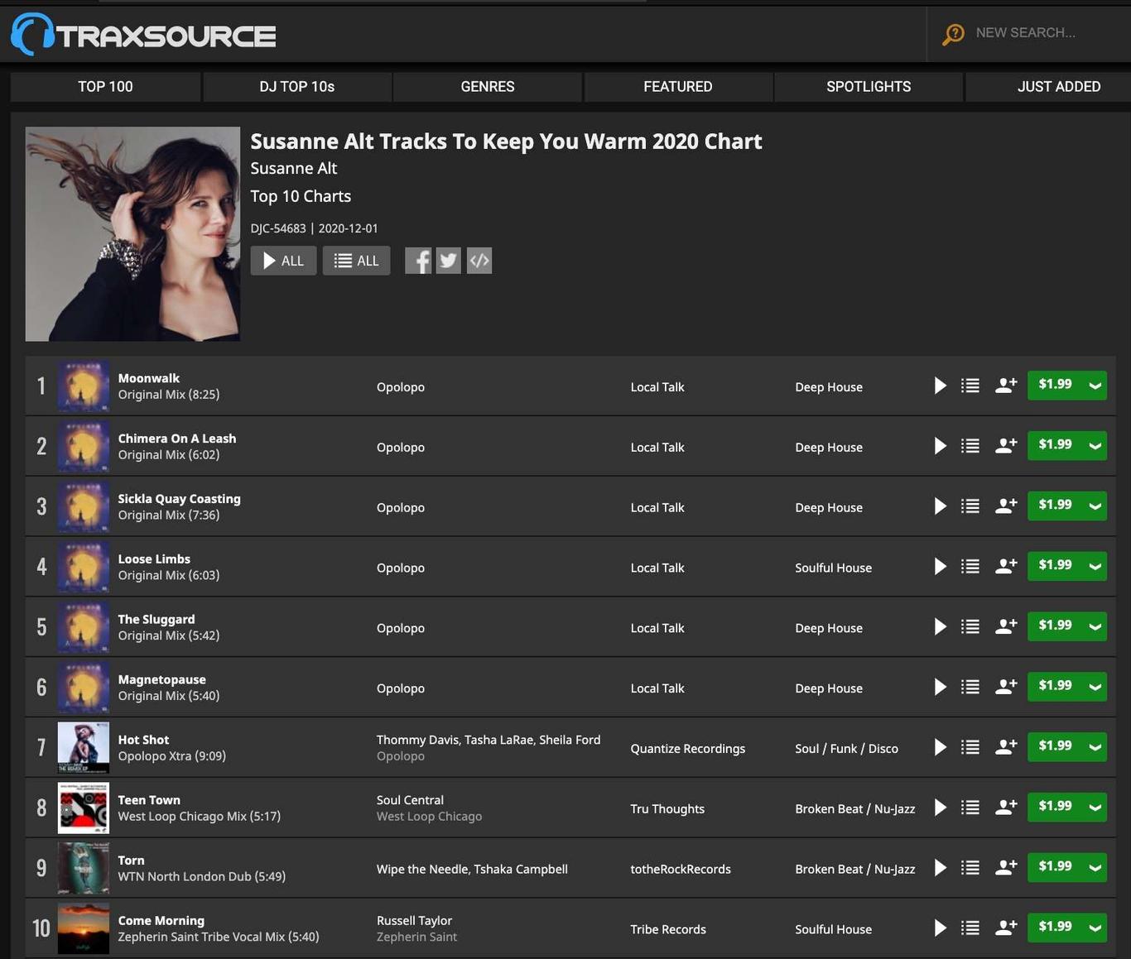
Task: Play Hot Shot Opolopo Xtra preview
Action: pyautogui.click(x=941, y=747)
